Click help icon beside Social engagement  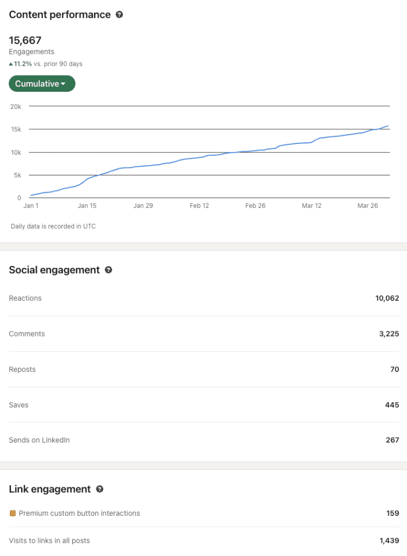(x=109, y=270)
